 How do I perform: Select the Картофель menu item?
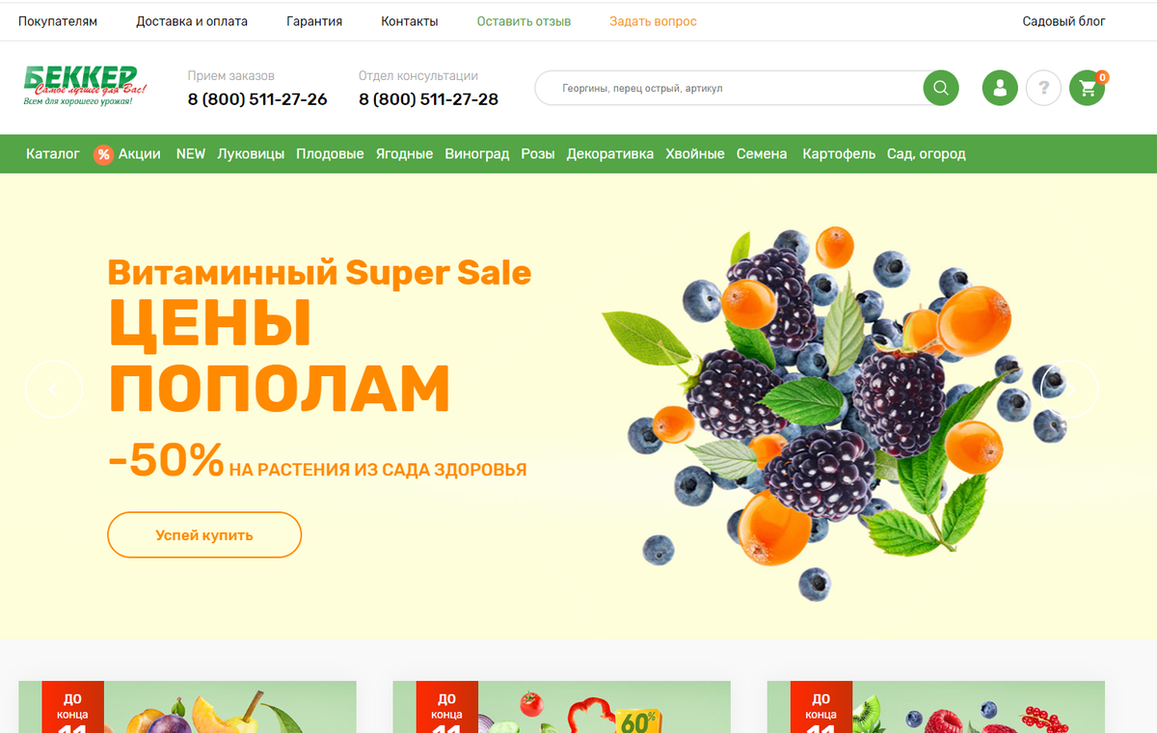839,154
